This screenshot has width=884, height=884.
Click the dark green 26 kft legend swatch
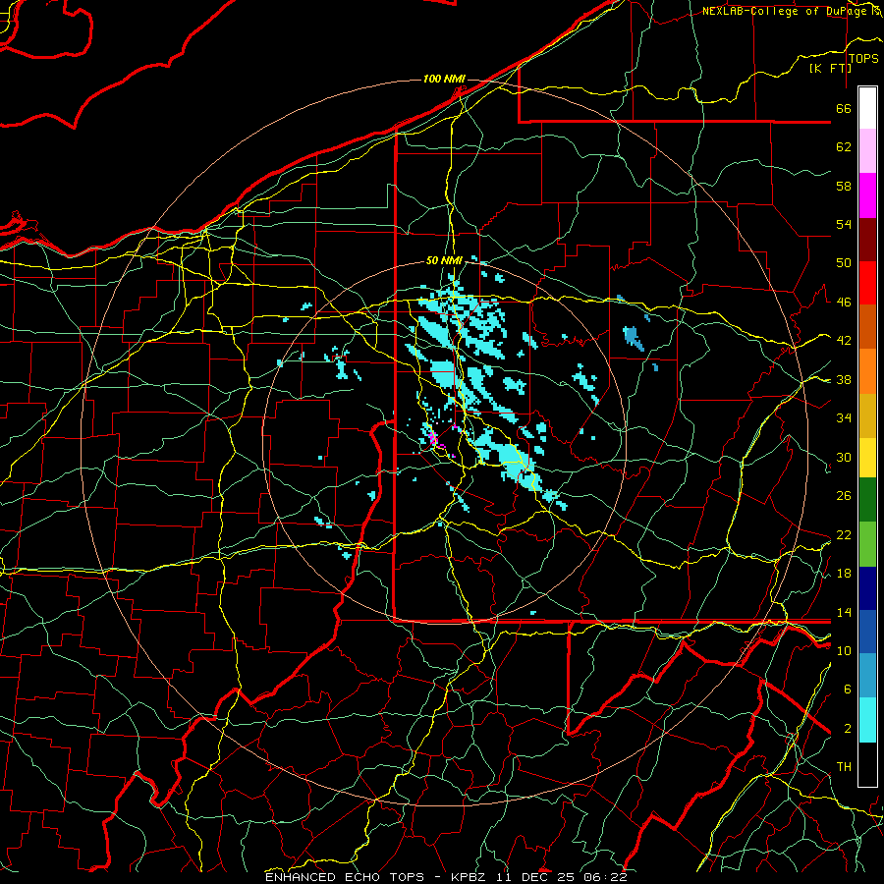coord(867,500)
